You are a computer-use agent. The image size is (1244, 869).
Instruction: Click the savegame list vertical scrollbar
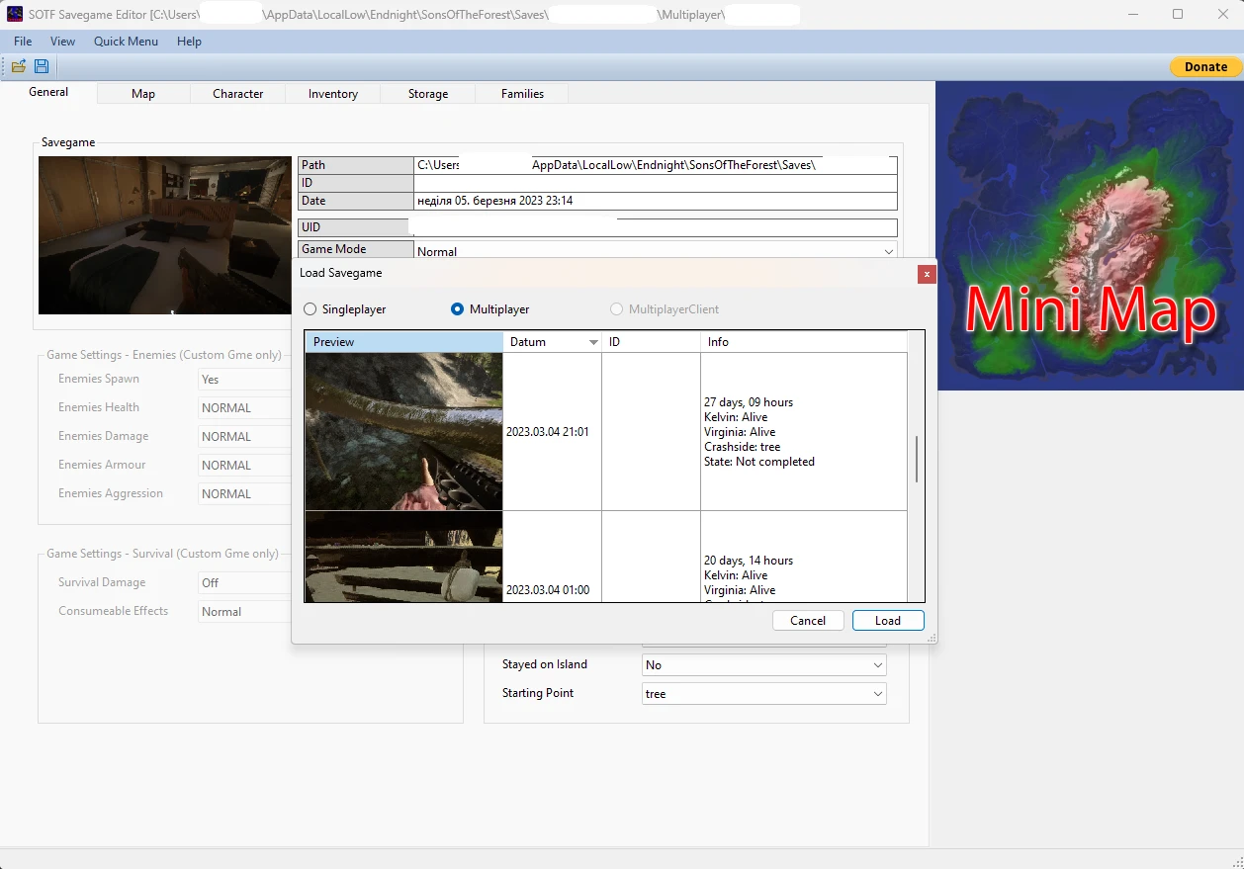pyautogui.click(x=917, y=460)
